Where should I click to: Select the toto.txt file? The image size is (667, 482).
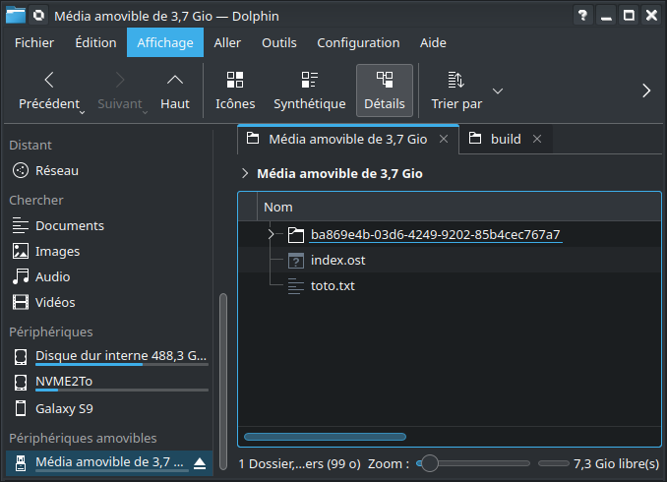click(x=332, y=286)
